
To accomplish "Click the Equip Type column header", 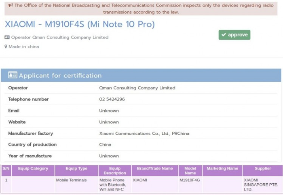I will click(76, 171).
